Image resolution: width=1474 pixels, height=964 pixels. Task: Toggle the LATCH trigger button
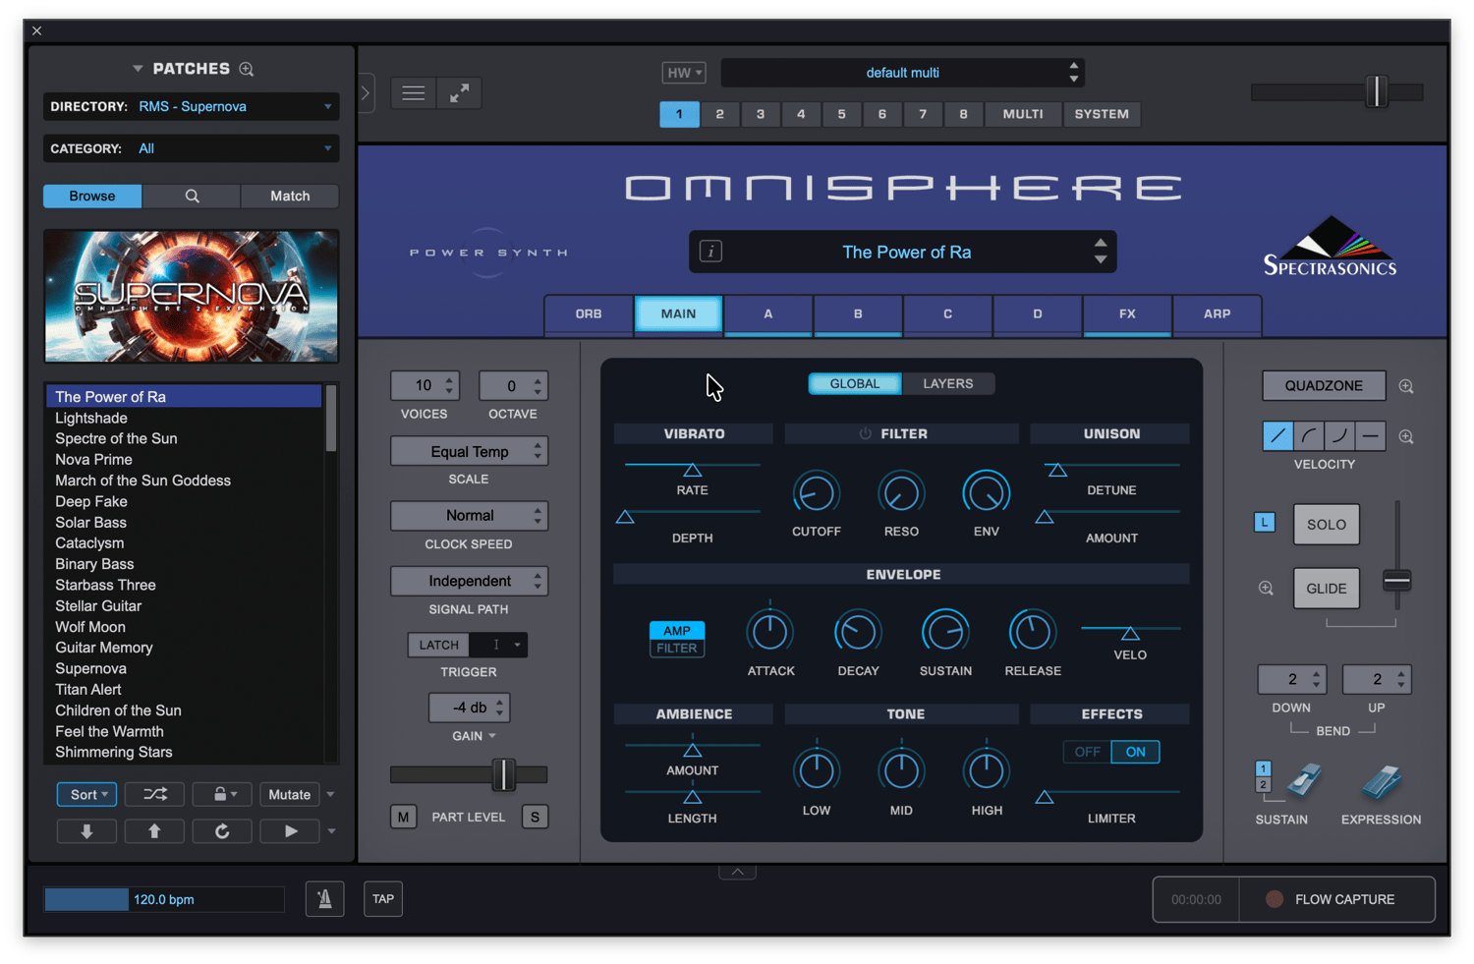point(438,645)
